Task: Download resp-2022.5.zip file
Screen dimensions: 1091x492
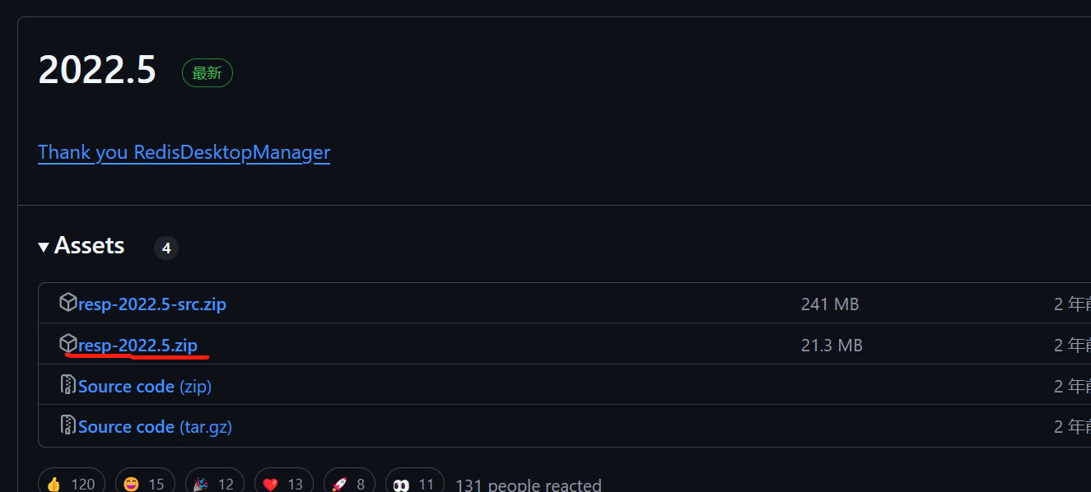Action: coord(138,346)
